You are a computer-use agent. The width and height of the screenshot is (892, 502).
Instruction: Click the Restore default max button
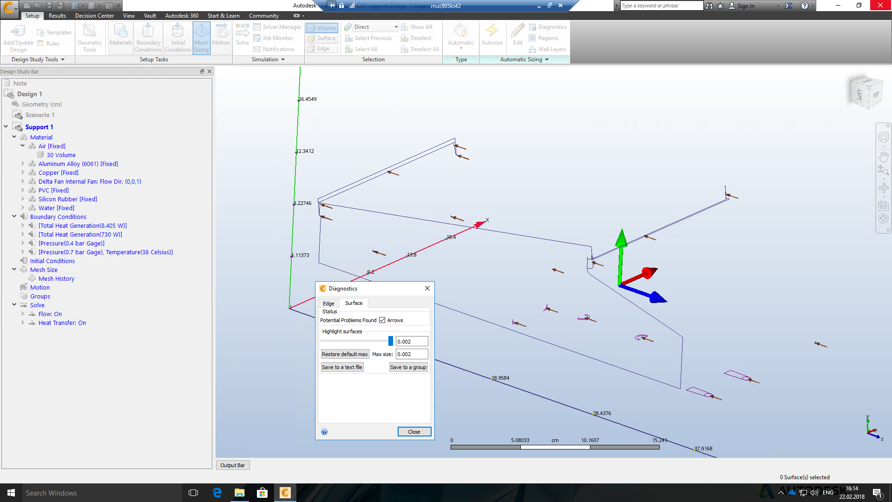pyautogui.click(x=345, y=354)
